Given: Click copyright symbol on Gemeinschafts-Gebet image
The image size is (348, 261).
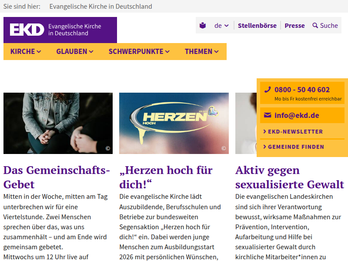Looking at the screenshot, I should point(107,148).
